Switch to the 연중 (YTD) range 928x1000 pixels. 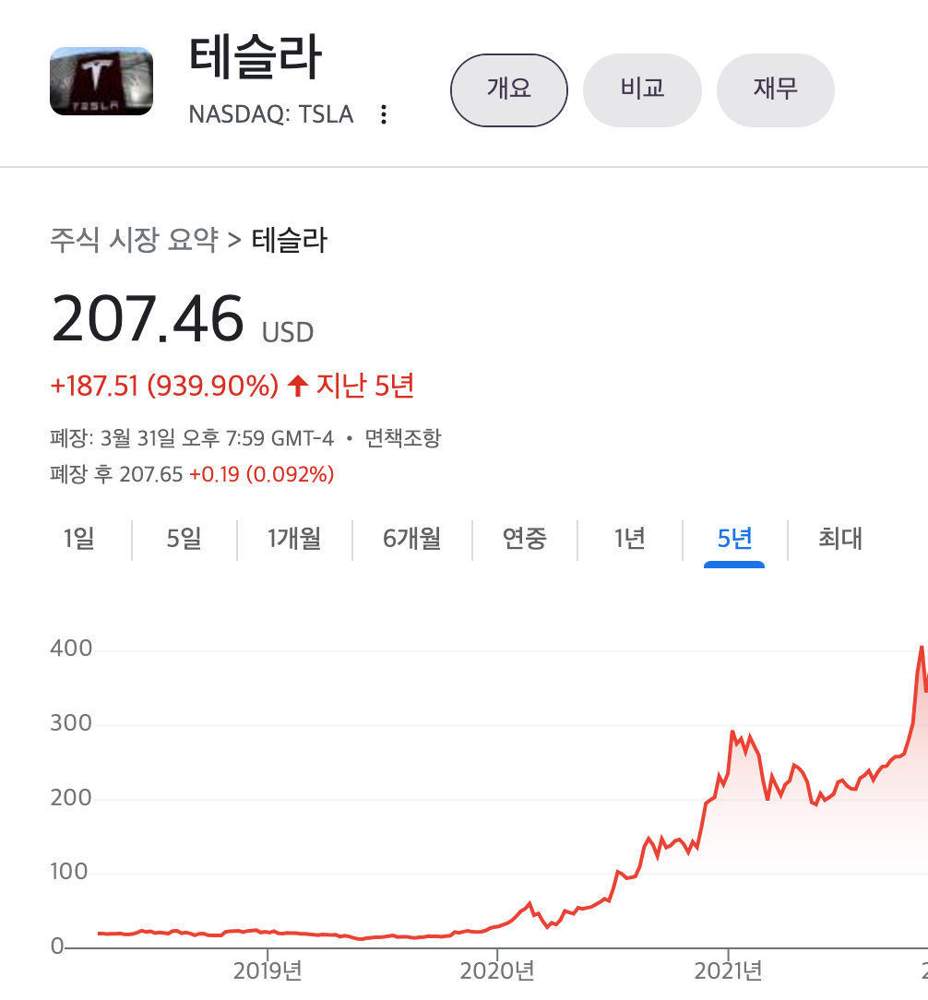coord(525,539)
